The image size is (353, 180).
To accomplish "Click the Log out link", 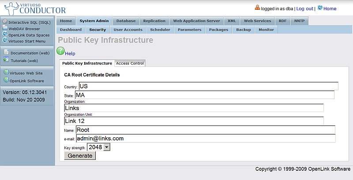I will click(304, 8).
